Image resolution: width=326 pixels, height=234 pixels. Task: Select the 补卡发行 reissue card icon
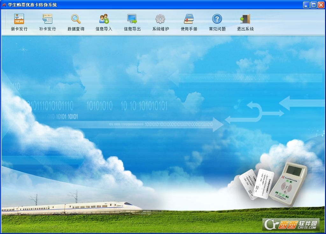click(47, 19)
